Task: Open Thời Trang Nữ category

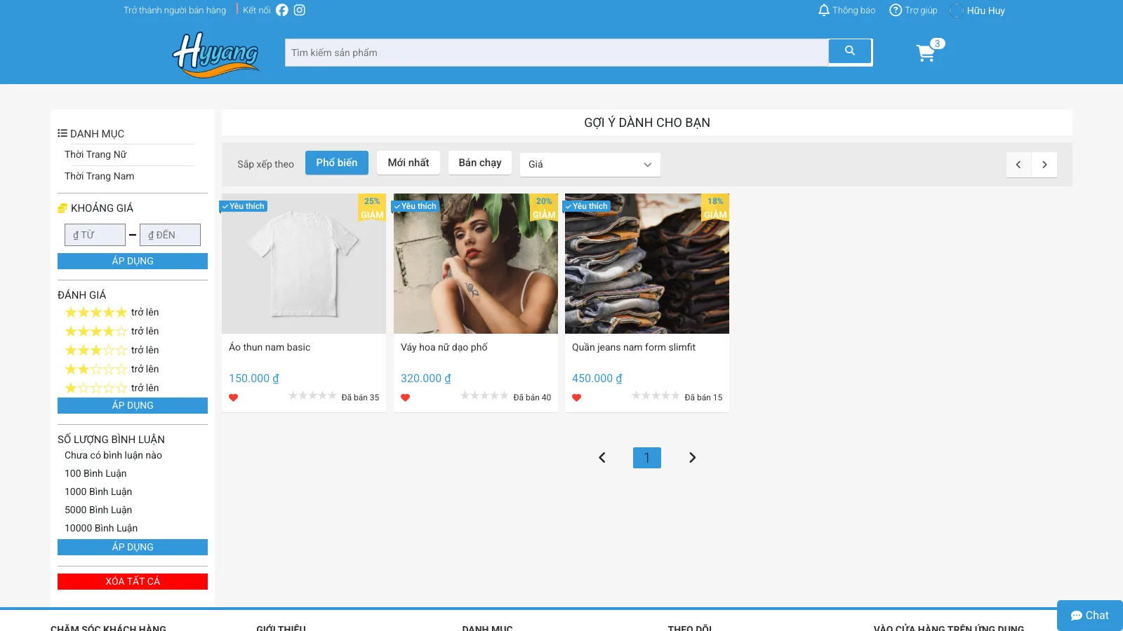Action: (95, 154)
